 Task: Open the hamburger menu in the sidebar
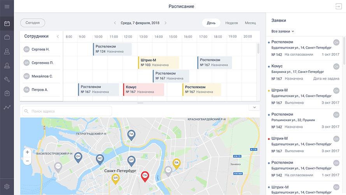[7, 7]
